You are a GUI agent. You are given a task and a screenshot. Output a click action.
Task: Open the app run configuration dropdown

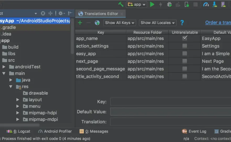click(136, 4)
